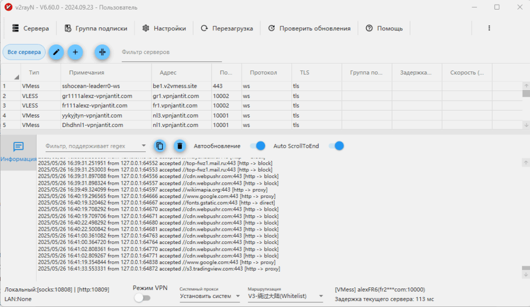Expand the Системный прокси dropdown

(x=210, y=296)
